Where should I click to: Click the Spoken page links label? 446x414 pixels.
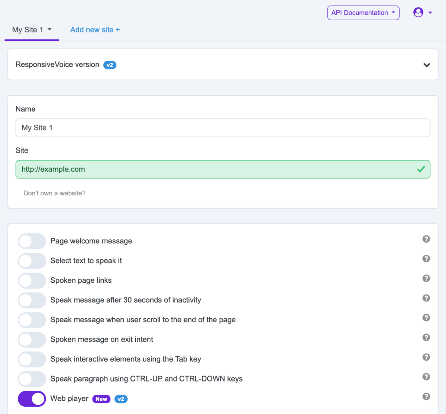pyautogui.click(x=81, y=280)
